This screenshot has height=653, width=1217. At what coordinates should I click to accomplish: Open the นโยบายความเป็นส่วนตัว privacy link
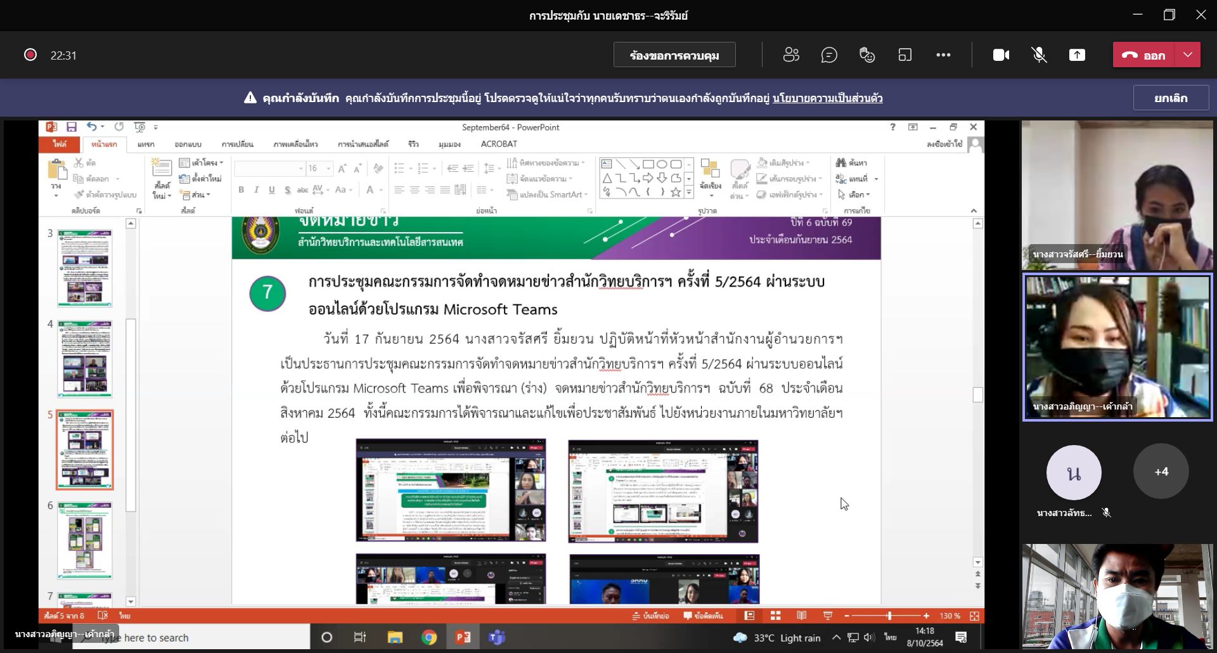pyautogui.click(x=827, y=98)
